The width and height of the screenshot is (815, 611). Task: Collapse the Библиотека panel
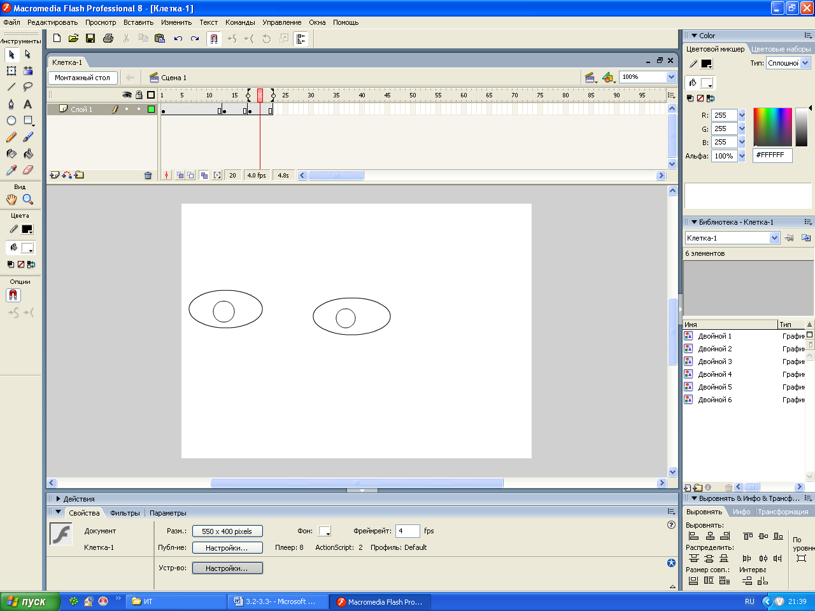695,222
